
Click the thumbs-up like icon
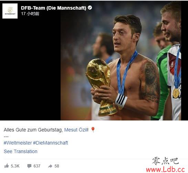point(7,166)
